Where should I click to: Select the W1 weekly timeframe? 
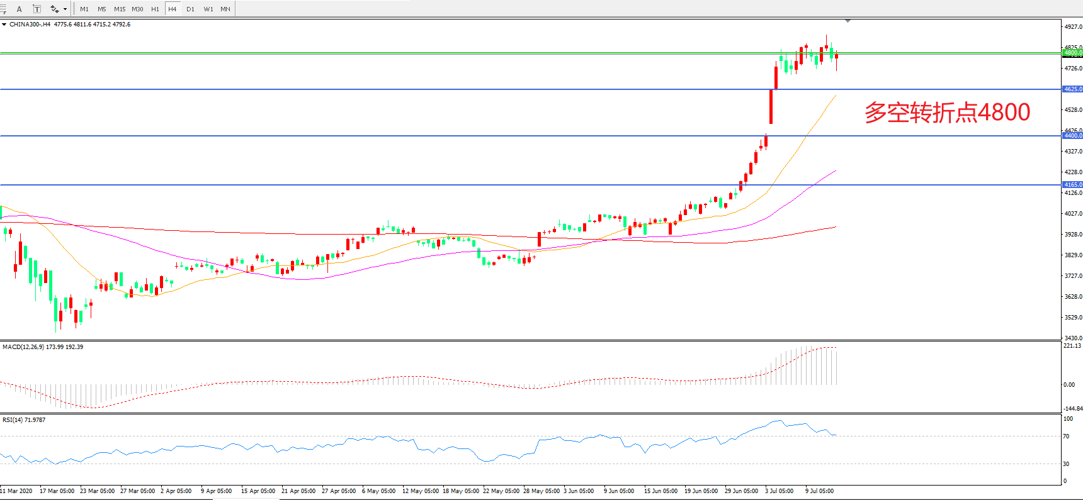pos(208,9)
